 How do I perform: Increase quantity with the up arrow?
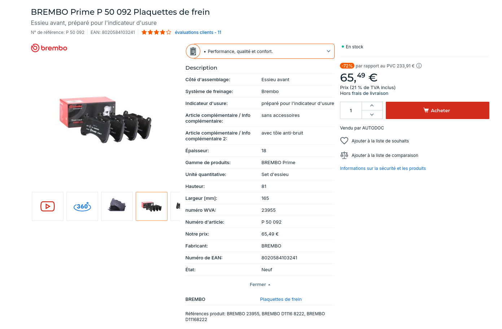pos(372,106)
